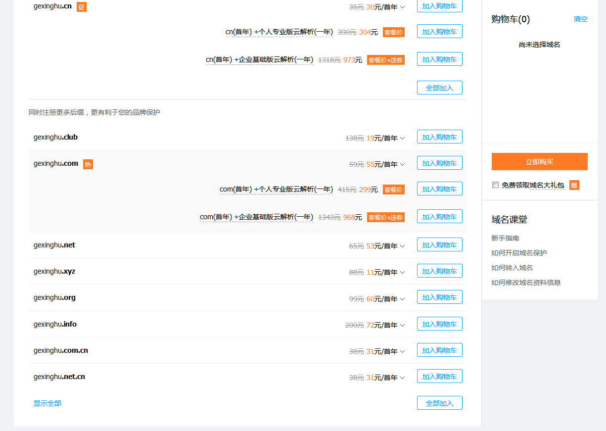Enable the 免费领取域名大礼包 checkbox

495,184
